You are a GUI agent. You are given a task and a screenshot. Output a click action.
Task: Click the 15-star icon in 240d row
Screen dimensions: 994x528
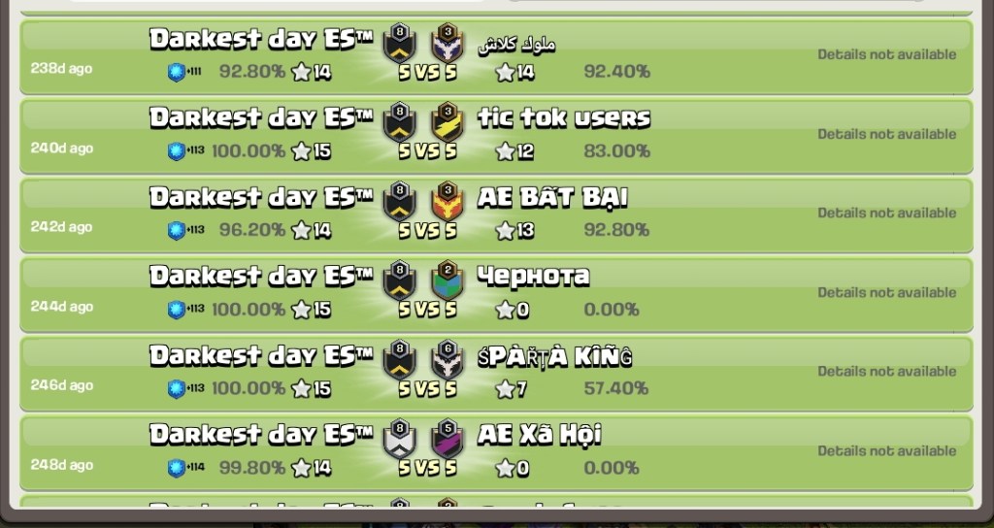(301, 151)
